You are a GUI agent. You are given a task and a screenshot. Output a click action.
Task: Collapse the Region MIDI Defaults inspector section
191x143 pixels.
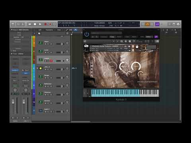[x=12, y=30]
